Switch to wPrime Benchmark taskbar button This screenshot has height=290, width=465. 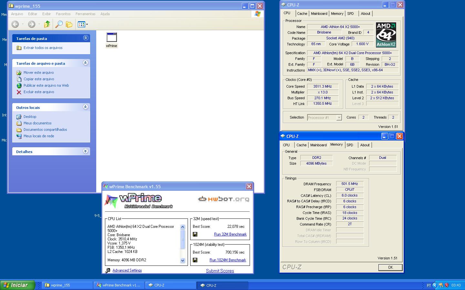(x=119, y=285)
